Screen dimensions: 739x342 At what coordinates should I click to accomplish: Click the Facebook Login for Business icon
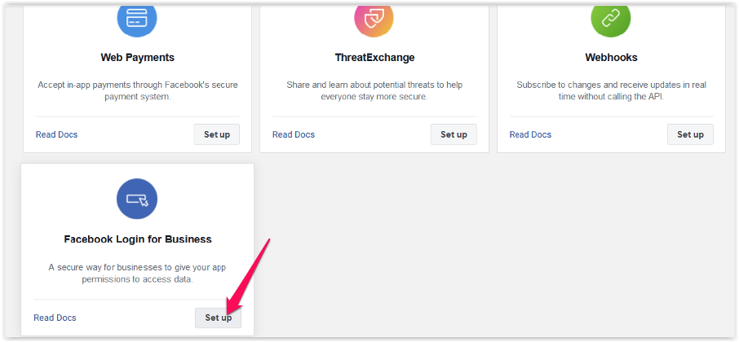coord(137,199)
